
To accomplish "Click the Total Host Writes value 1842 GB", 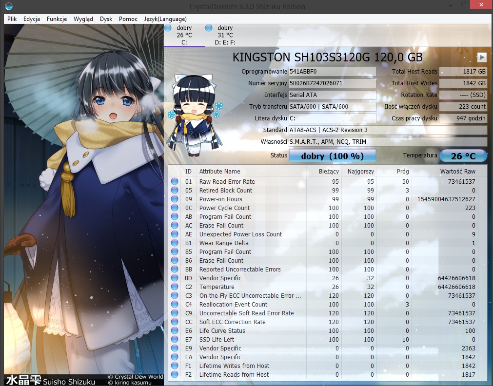I will (463, 83).
